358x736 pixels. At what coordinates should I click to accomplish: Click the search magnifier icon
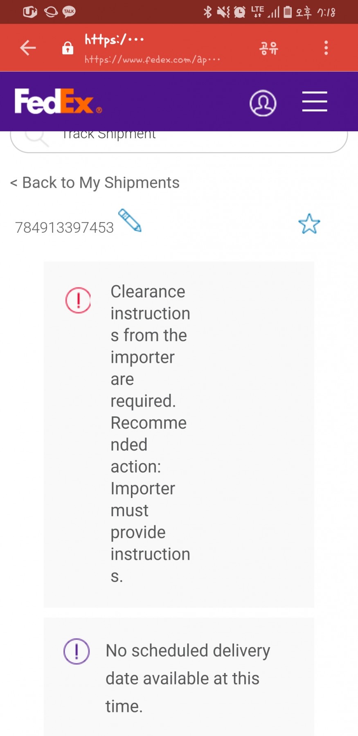click(37, 138)
